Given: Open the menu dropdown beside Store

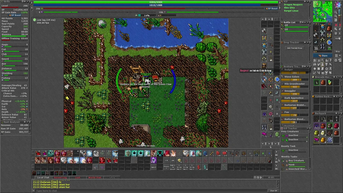Looking at the screenshot, I should 338,55.
